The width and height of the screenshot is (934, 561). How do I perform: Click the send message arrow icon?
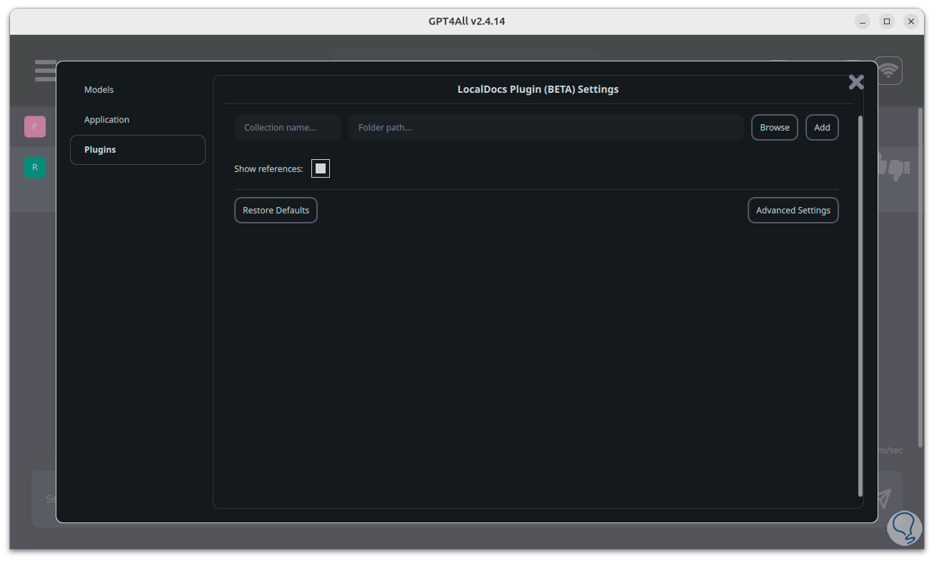(885, 497)
